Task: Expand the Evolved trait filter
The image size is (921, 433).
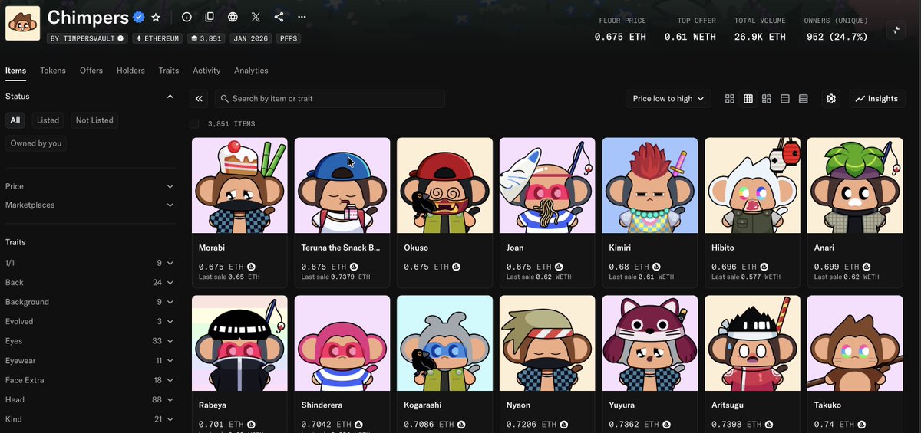Action: pos(90,322)
